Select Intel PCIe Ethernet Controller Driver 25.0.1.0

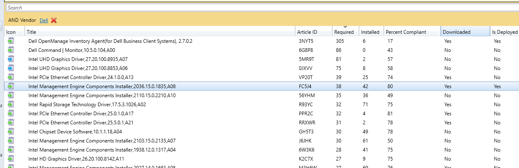[81, 114]
